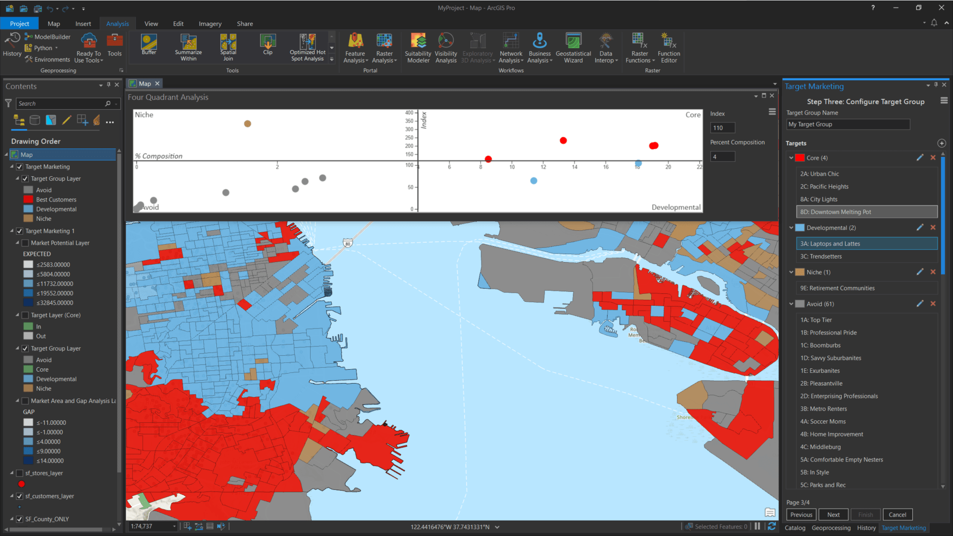The image size is (953, 536).
Task: Open Target Marketing pane menu
Action: coord(944,101)
